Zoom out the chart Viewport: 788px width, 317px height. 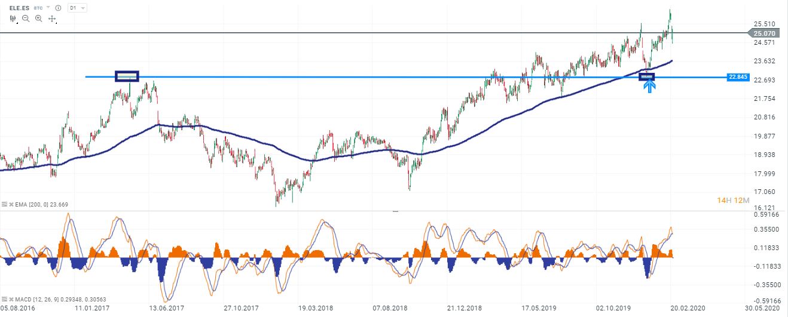coord(26,19)
